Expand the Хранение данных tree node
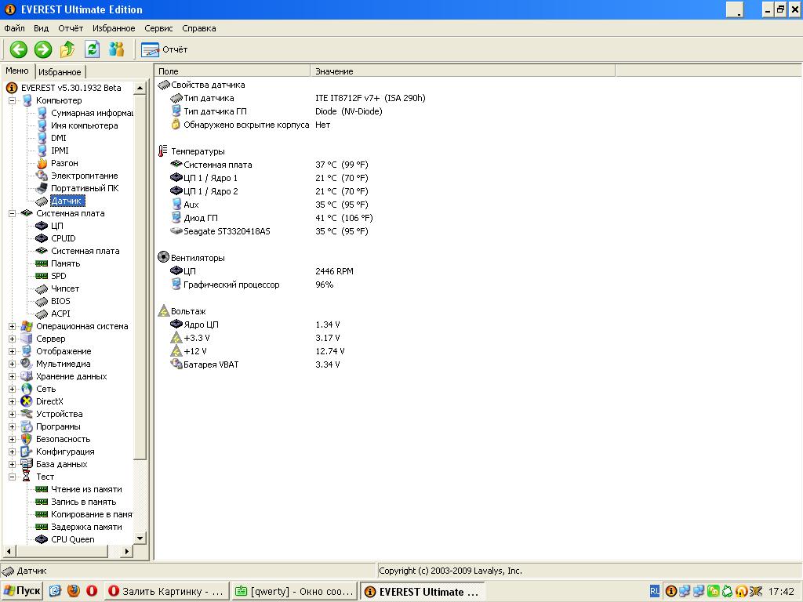The height and width of the screenshot is (602, 803). point(13,376)
